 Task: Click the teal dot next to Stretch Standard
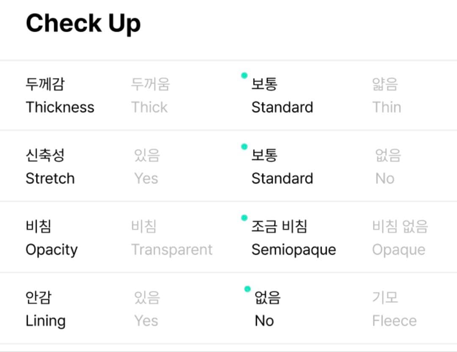coord(244,147)
